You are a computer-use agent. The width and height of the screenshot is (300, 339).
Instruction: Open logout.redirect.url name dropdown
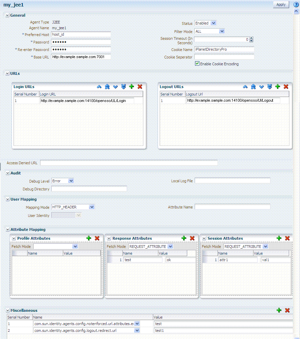coord(137,330)
